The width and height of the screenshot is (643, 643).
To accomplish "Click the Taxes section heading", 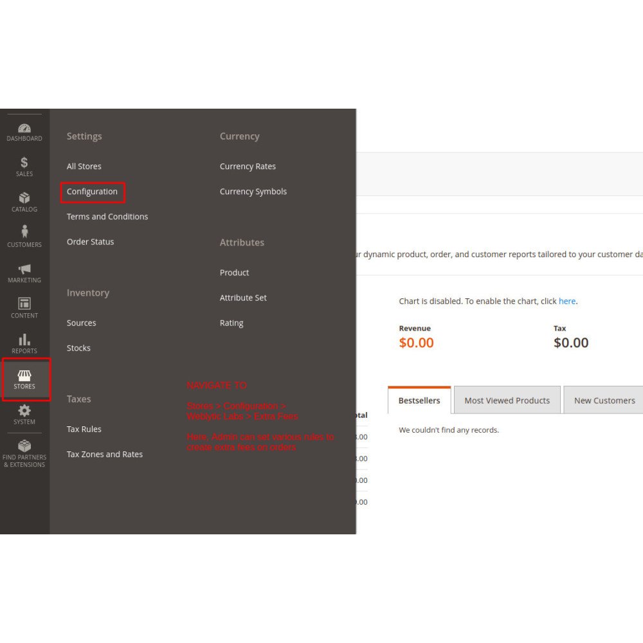I will click(78, 399).
